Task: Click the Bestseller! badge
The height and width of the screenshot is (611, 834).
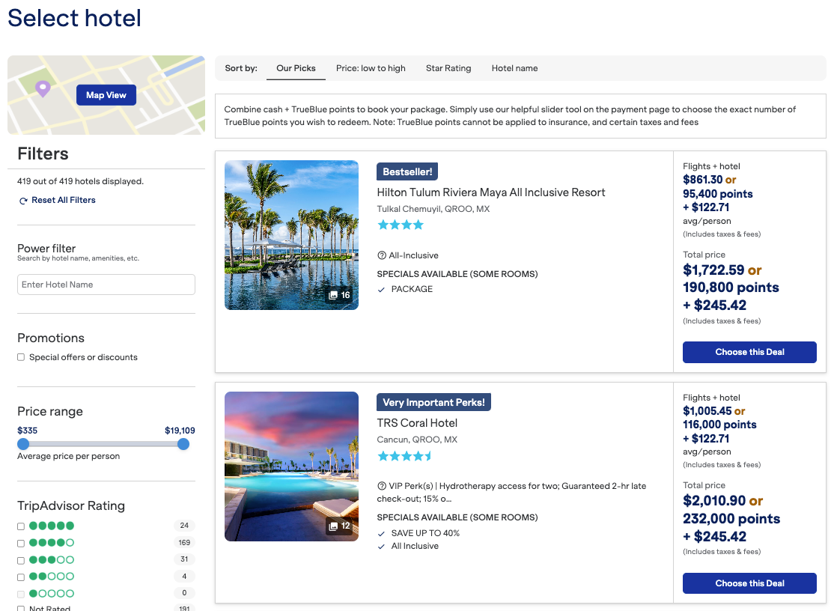Action: (x=407, y=171)
